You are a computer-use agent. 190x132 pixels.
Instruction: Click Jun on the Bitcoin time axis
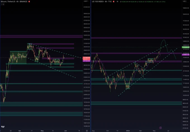[x=66, y=131]
